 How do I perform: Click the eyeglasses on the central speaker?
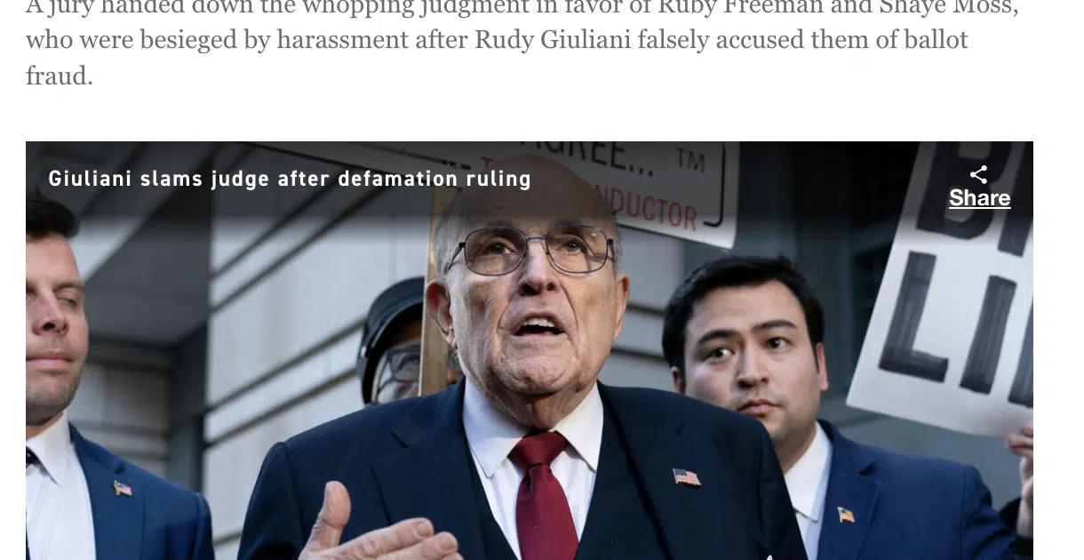pos(530,249)
